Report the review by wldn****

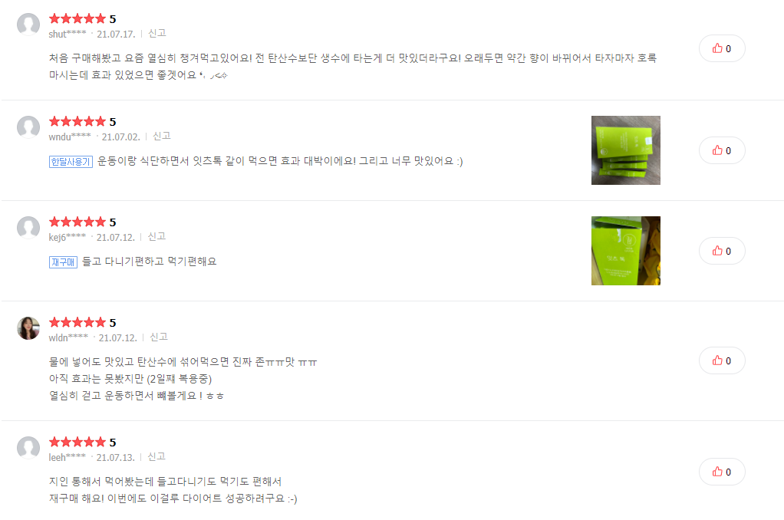(159, 337)
